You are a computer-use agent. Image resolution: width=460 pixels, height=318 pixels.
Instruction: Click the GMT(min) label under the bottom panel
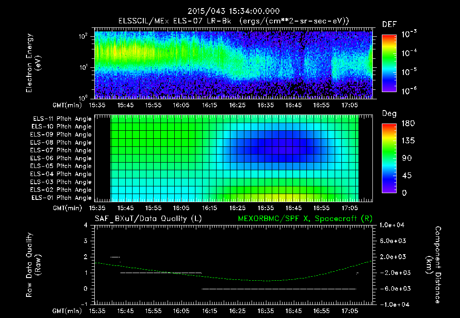pyautogui.click(x=67, y=311)
